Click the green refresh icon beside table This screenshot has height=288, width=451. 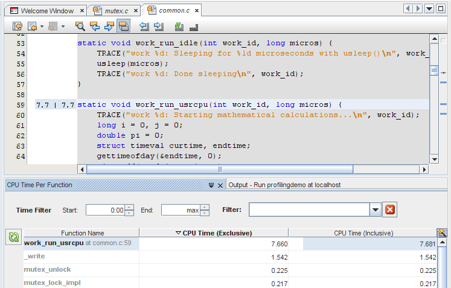tap(13, 238)
